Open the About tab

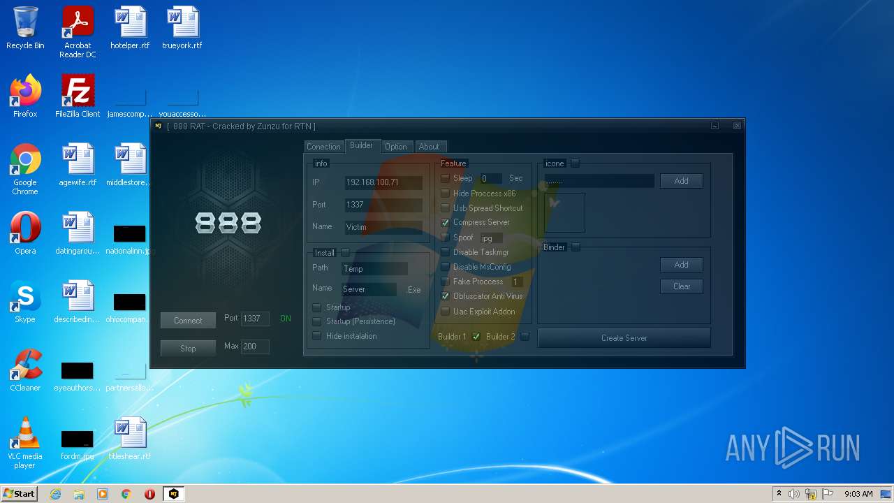[429, 147]
